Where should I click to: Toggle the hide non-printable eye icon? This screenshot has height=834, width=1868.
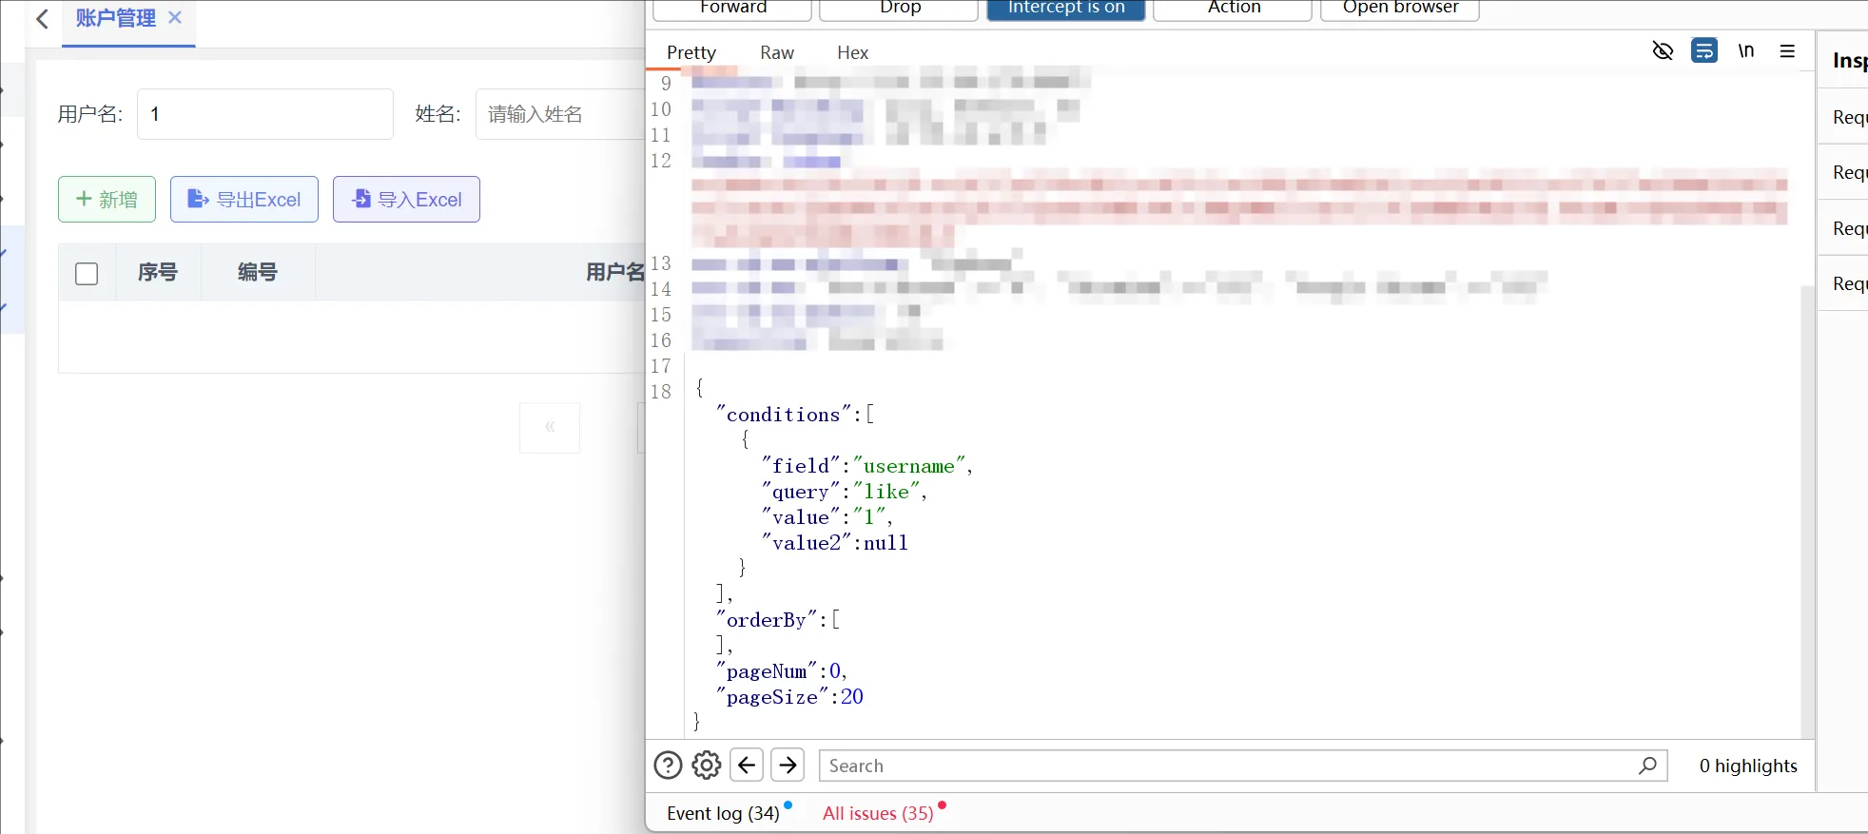(1663, 50)
